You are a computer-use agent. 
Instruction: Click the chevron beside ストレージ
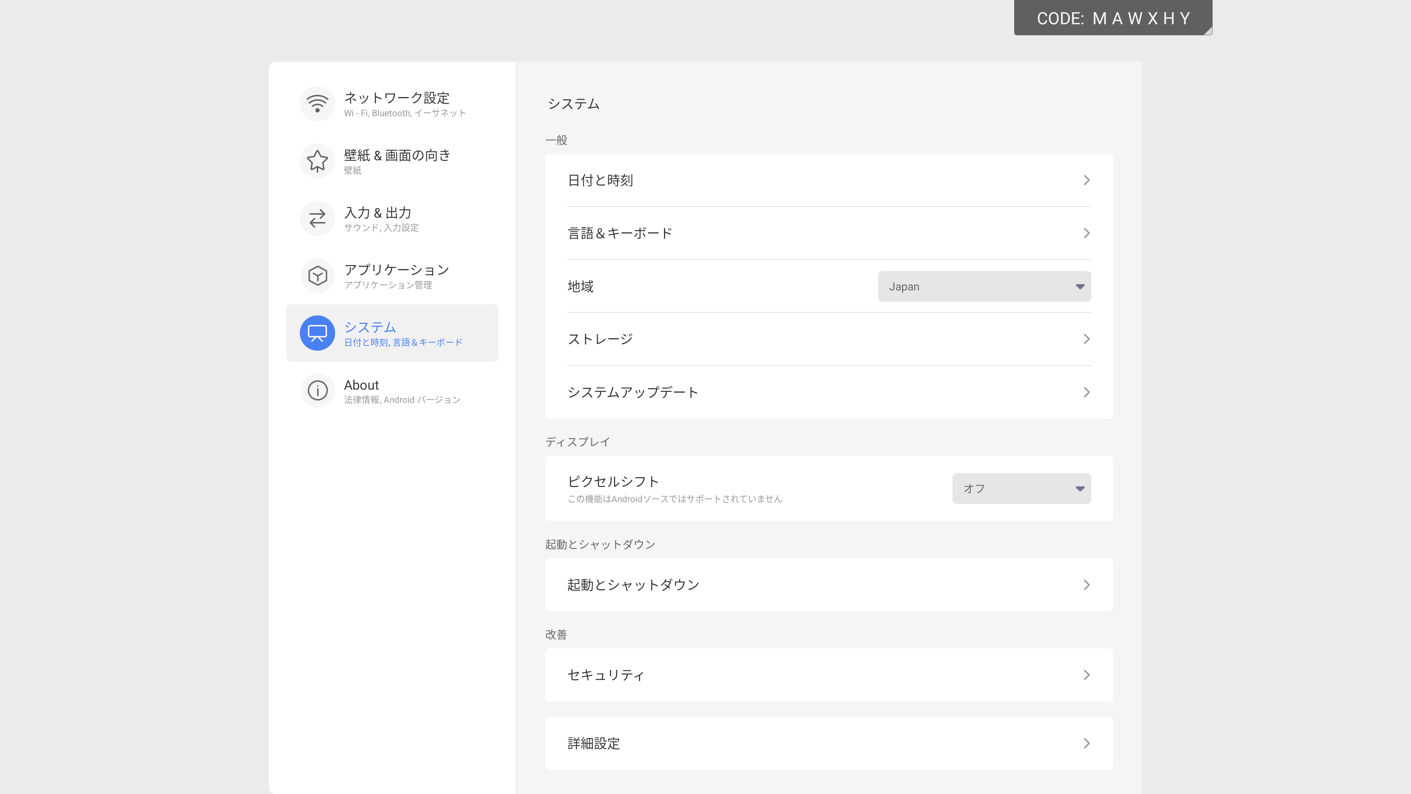click(x=1086, y=339)
